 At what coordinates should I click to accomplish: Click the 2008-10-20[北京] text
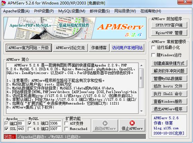click(169, 133)
